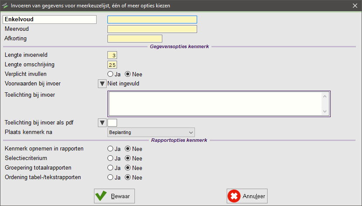Select Ja for Verplicht invullen
This screenshot has height=206, width=362.
coord(111,74)
